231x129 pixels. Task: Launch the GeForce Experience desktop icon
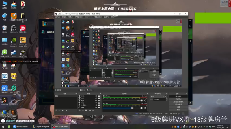[x=14, y=42]
